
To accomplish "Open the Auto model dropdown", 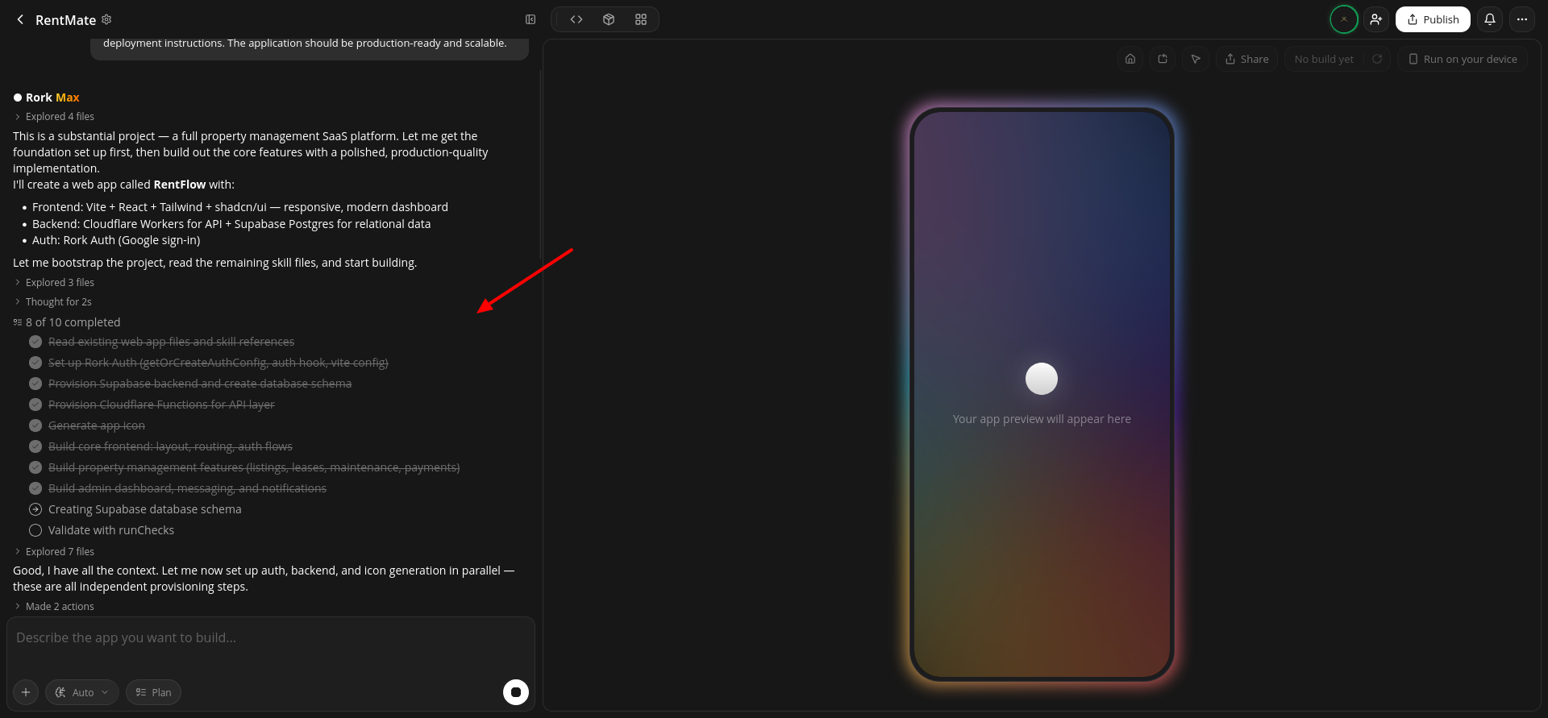I will click(82, 692).
